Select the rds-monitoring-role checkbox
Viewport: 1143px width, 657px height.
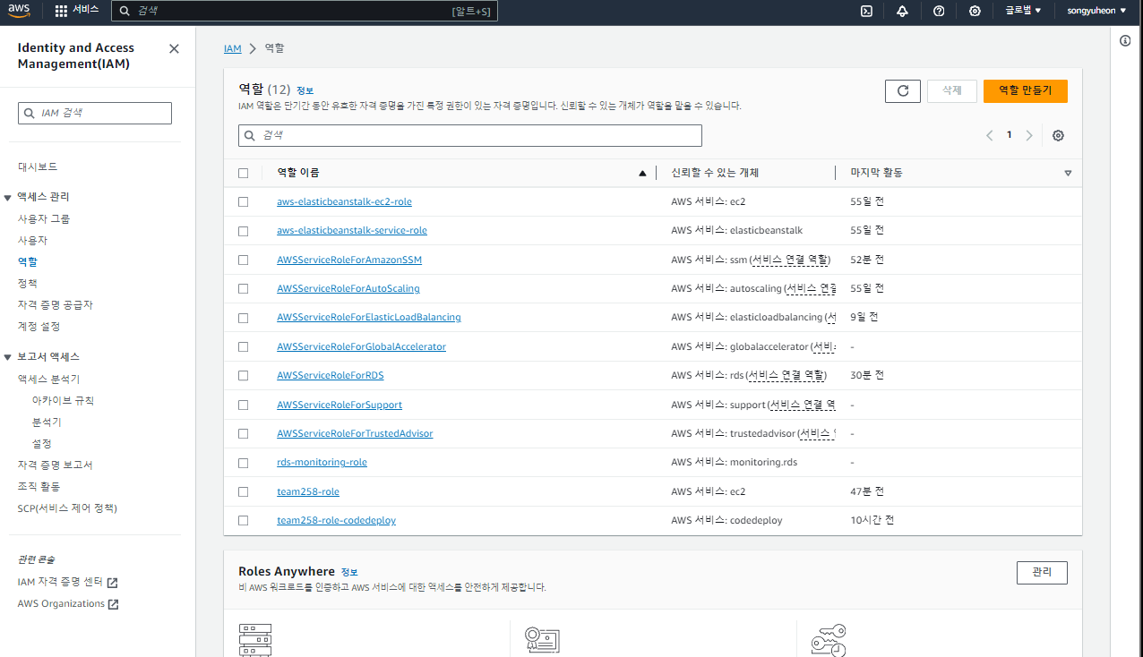coord(243,463)
